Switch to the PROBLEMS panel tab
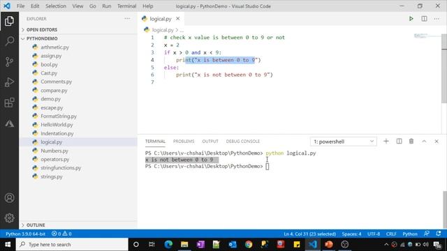Viewport: 447px width, 251px height. [x=184, y=141]
